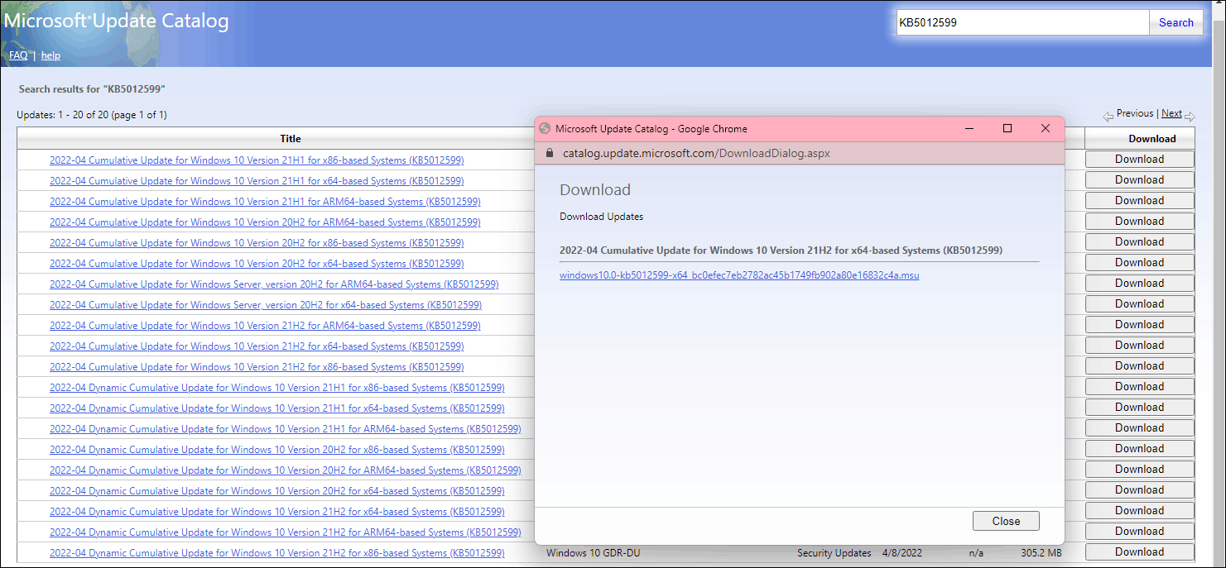Click Download button for 21H2 x86 Dynamic update
Viewport: 1226px width, 568px height.
pos(1139,552)
